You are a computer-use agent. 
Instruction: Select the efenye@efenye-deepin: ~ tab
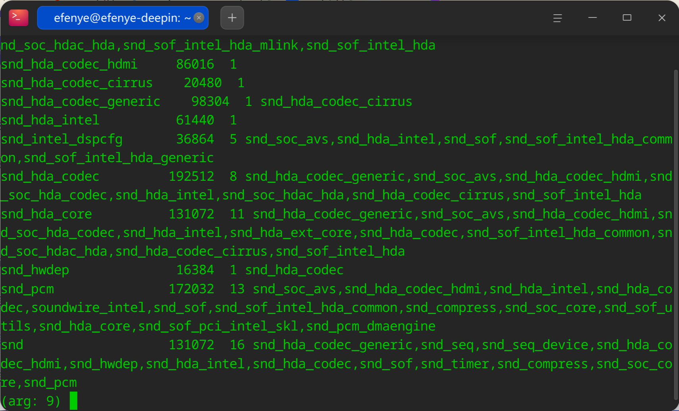(x=123, y=18)
